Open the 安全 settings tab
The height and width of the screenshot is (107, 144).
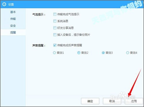pos(13,26)
